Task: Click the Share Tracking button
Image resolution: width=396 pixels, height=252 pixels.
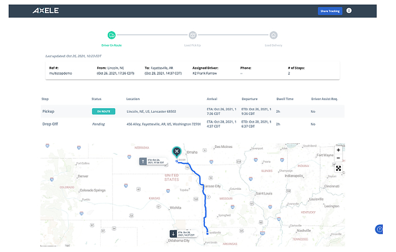Action: (x=330, y=11)
